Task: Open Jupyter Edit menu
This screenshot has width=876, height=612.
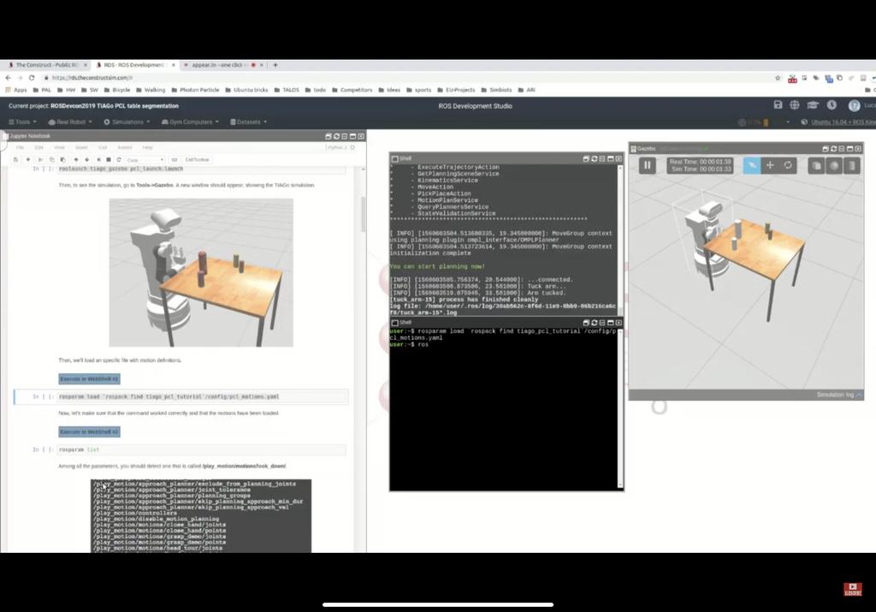Action: (x=39, y=147)
